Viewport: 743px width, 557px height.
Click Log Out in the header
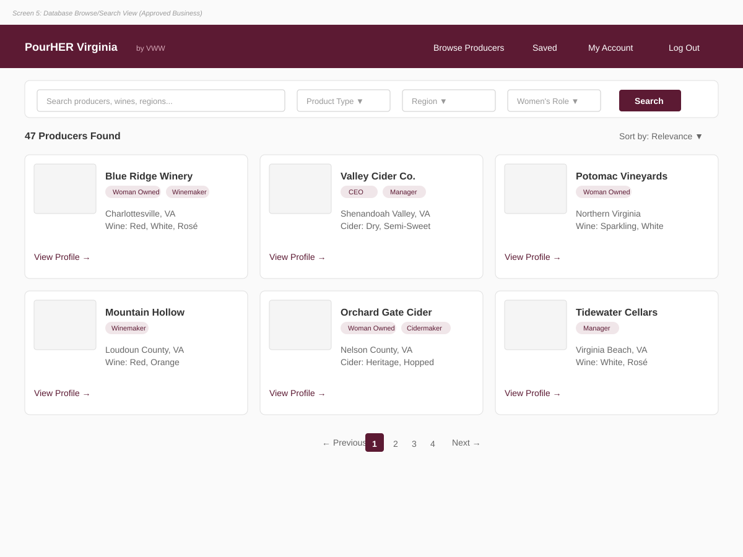point(684,48)
